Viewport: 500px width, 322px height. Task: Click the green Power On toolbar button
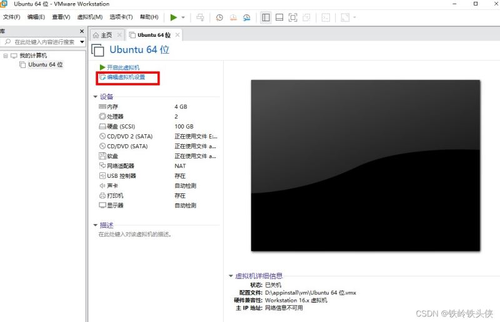pyautogui.click(x=174, y=17)
